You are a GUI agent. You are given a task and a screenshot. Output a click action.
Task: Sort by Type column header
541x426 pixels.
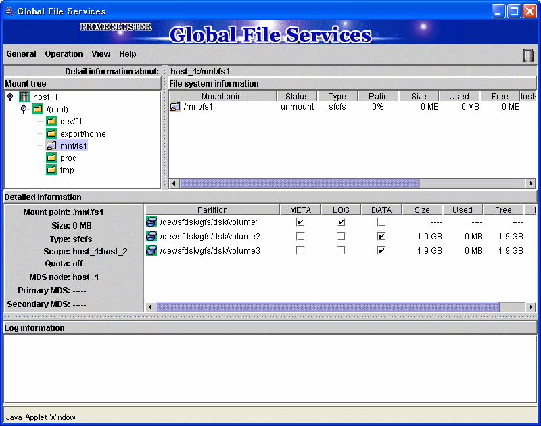pos(337,96)
